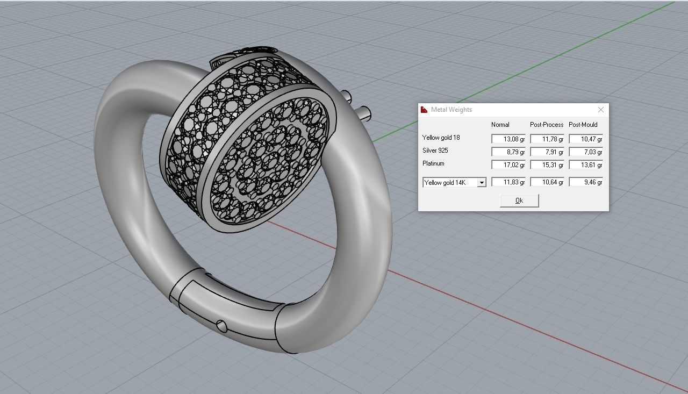Click the Metal Weights title bar text
Image resolution: width=688 pixels, height=394 pixels.
451,110
